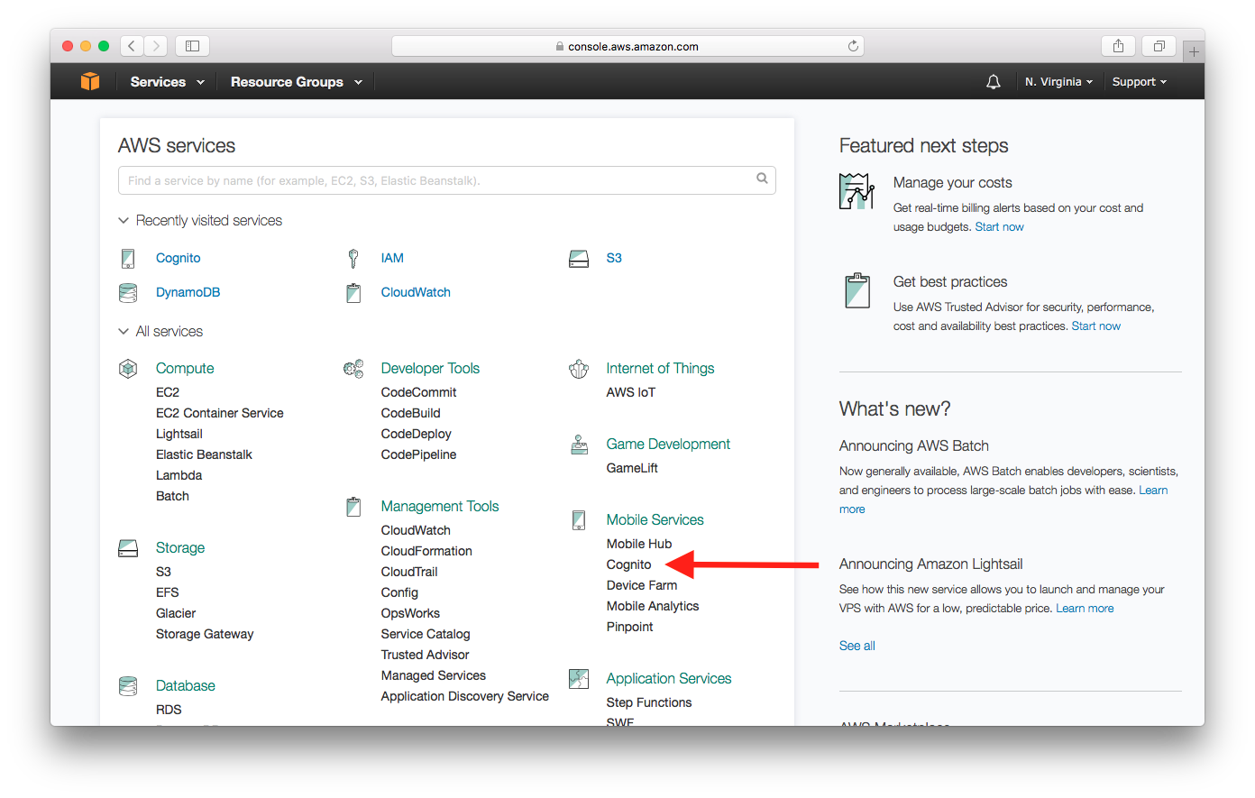Click the Cognito icon in recently visited
1255x798 pixels.
(x=128, y=259)
